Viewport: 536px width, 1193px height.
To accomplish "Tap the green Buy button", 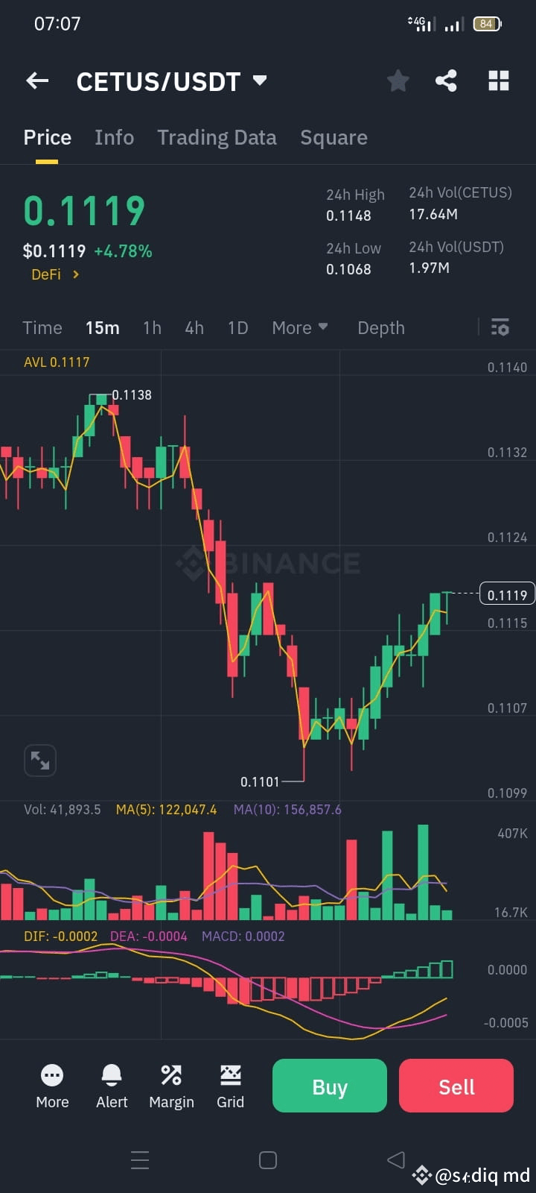I will coord(329,1086).
